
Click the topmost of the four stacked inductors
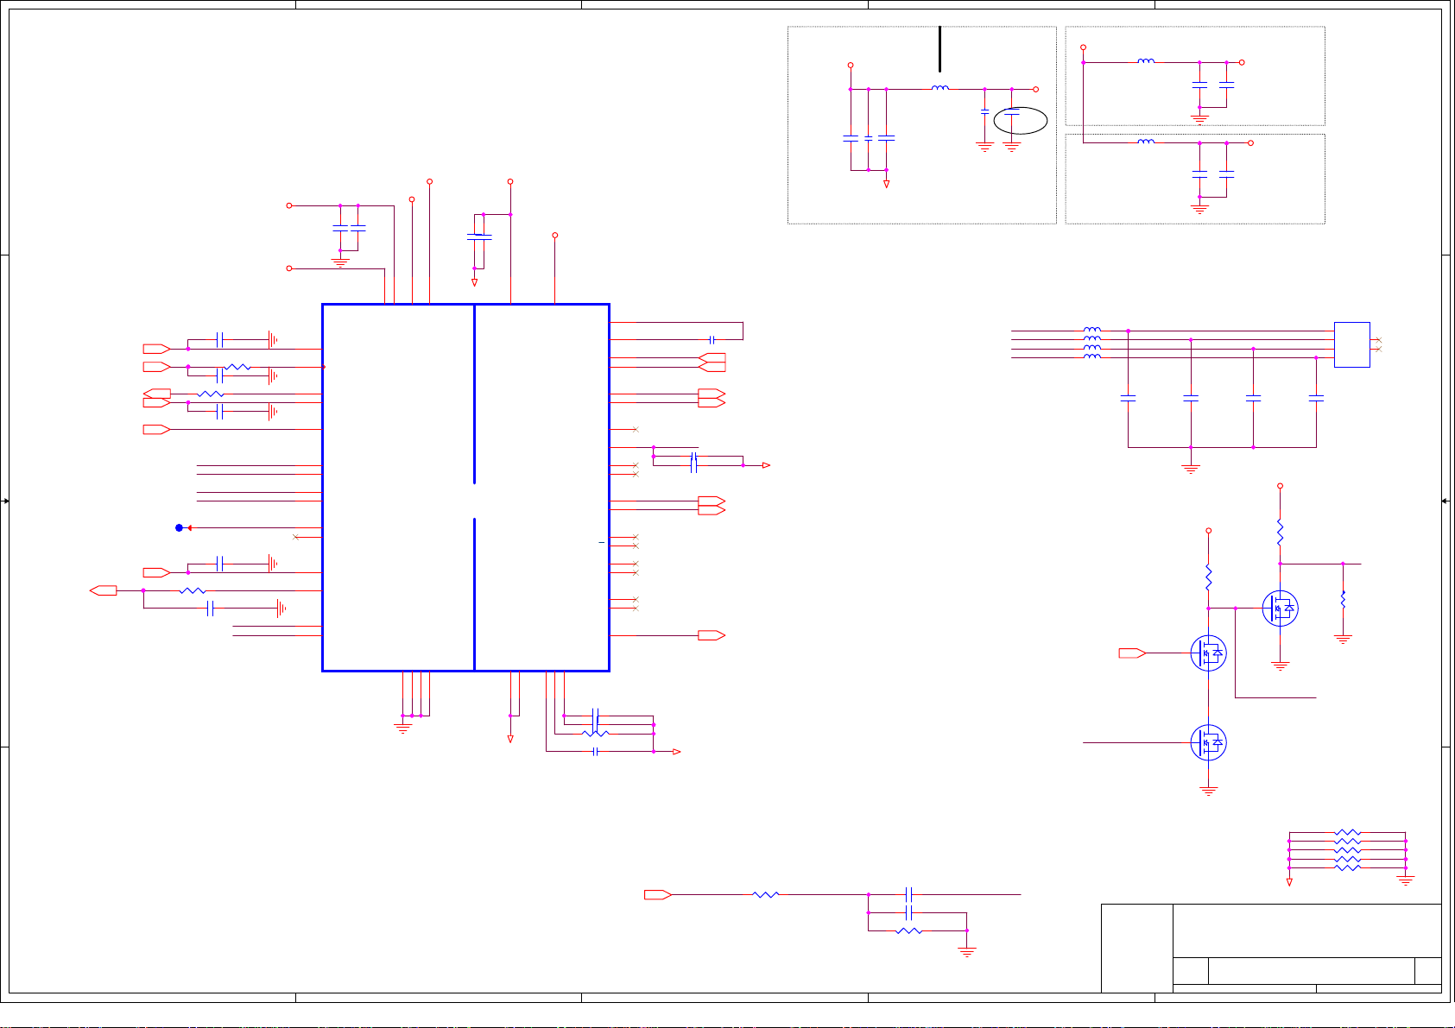(1092, 329)
